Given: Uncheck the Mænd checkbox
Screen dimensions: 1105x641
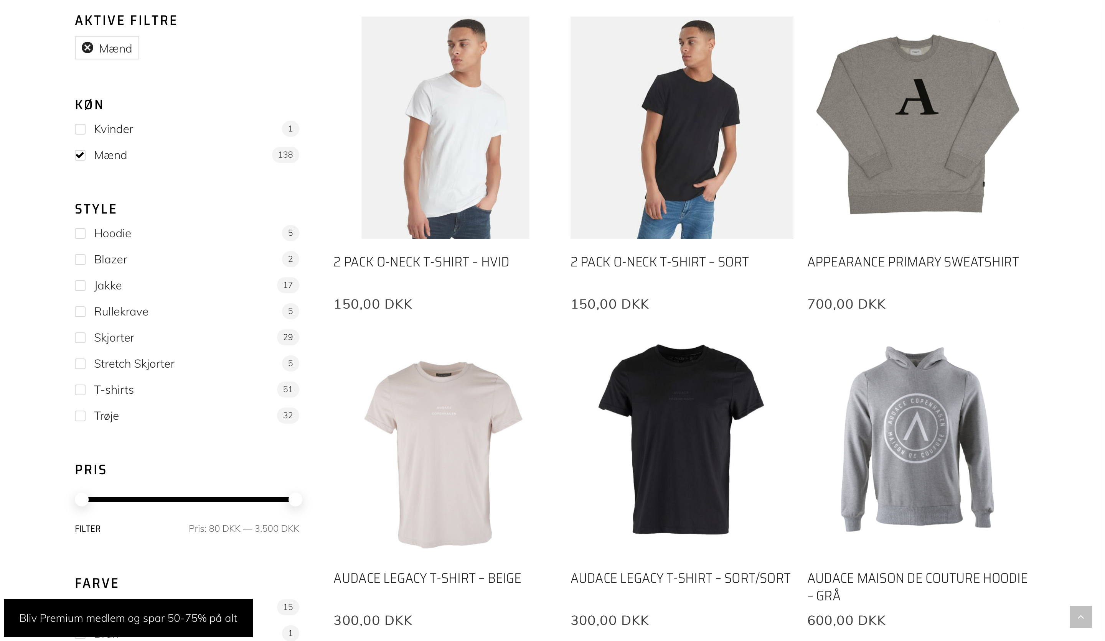Looking at the screenshot, I should (x=80, y=155).
